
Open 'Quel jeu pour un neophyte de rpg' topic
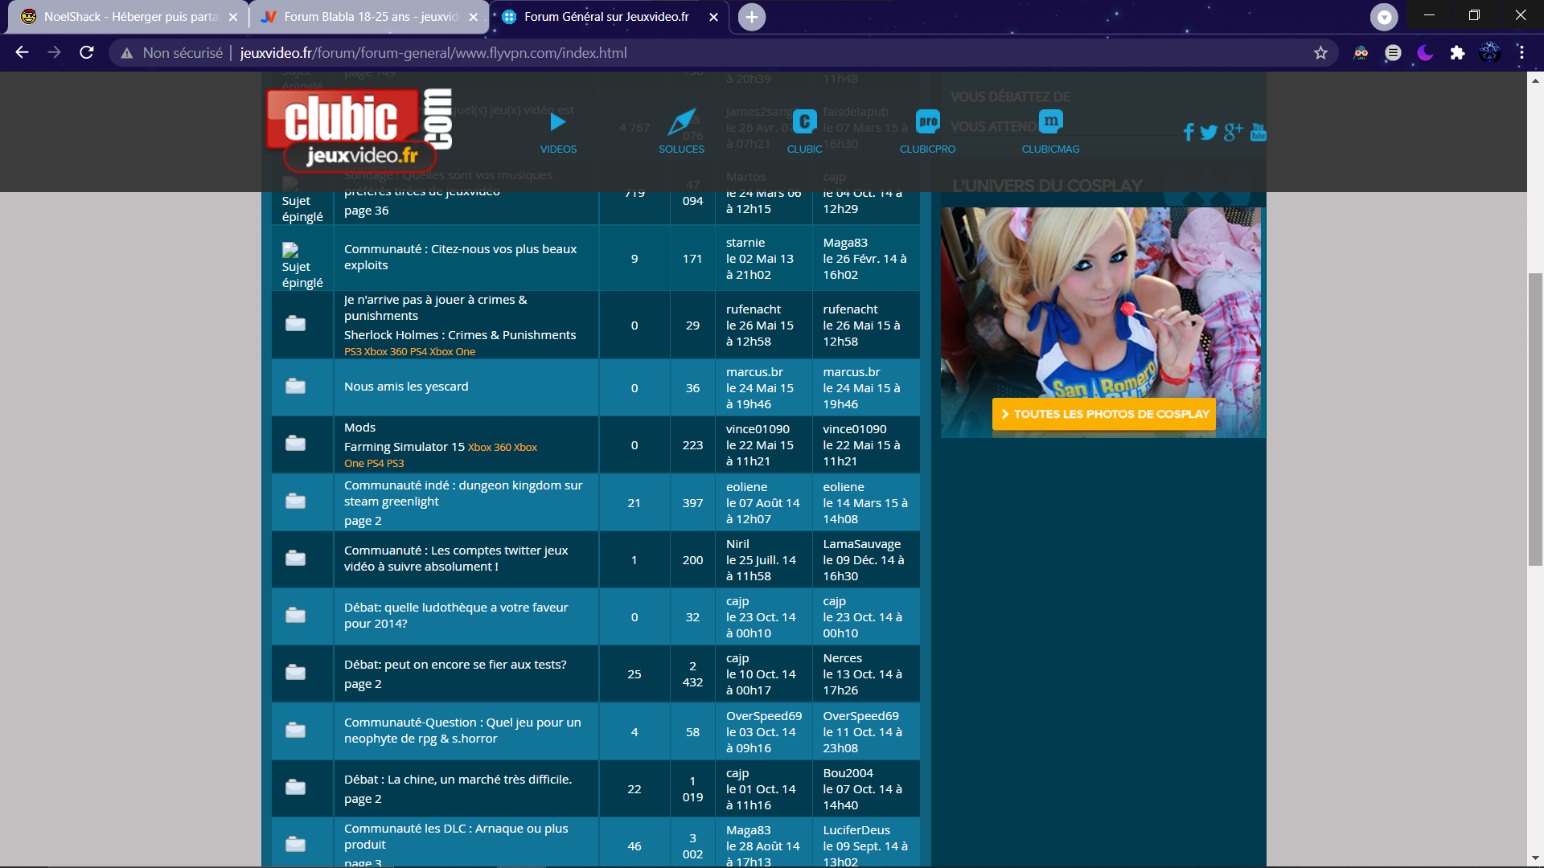tap(462, 731)
